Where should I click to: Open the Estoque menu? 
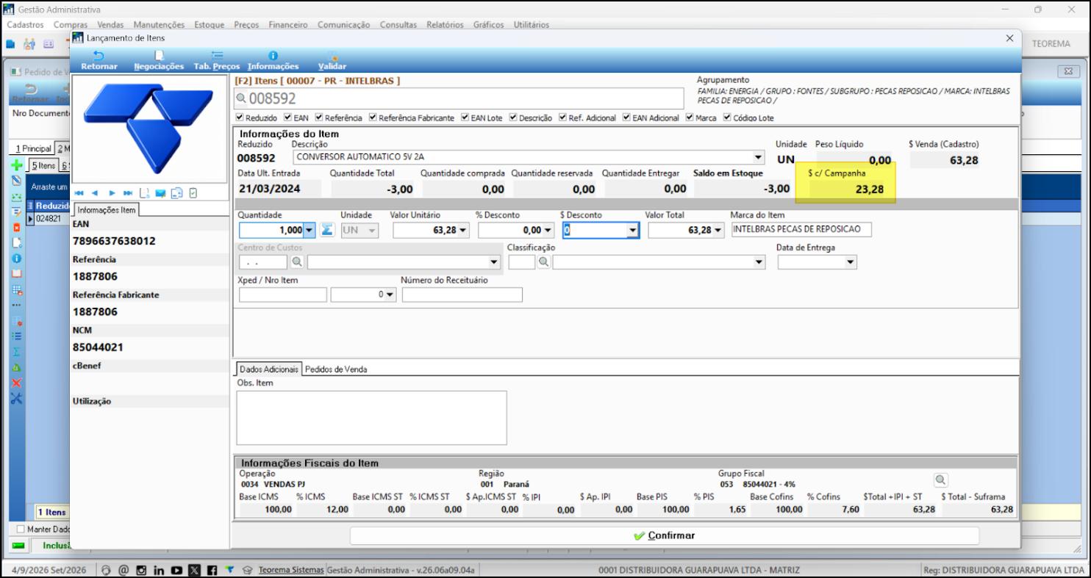(210, 24)
